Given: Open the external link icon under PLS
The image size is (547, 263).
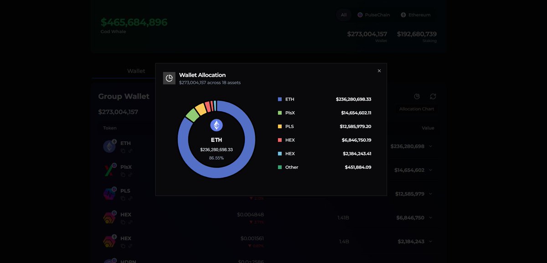Looking at the screenshot, I should click(x=130, y=198).
